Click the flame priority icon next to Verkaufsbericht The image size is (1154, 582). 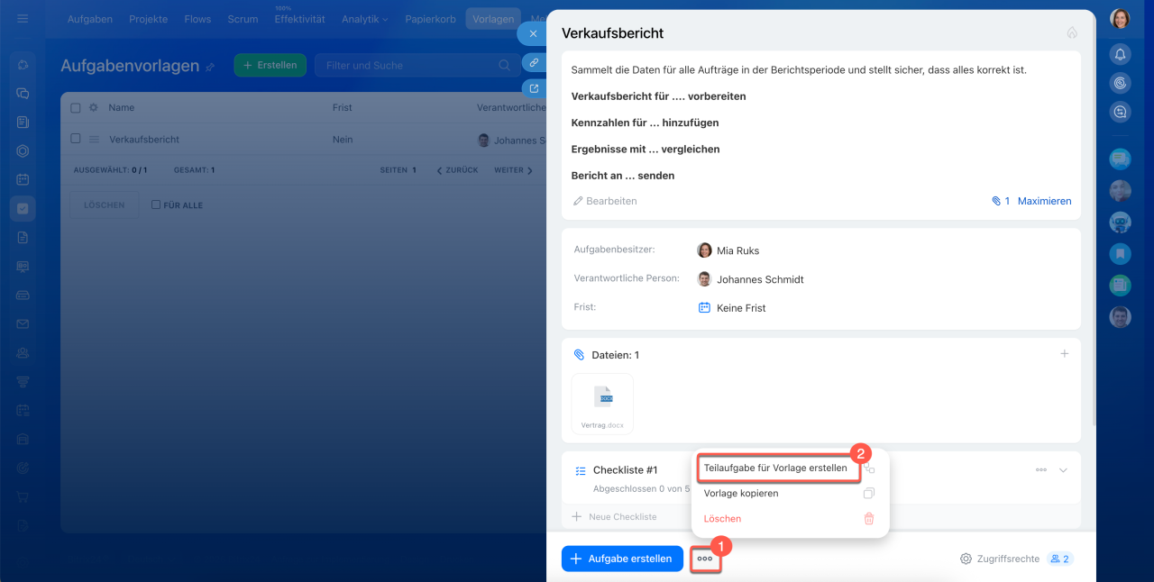(1072, 32)
